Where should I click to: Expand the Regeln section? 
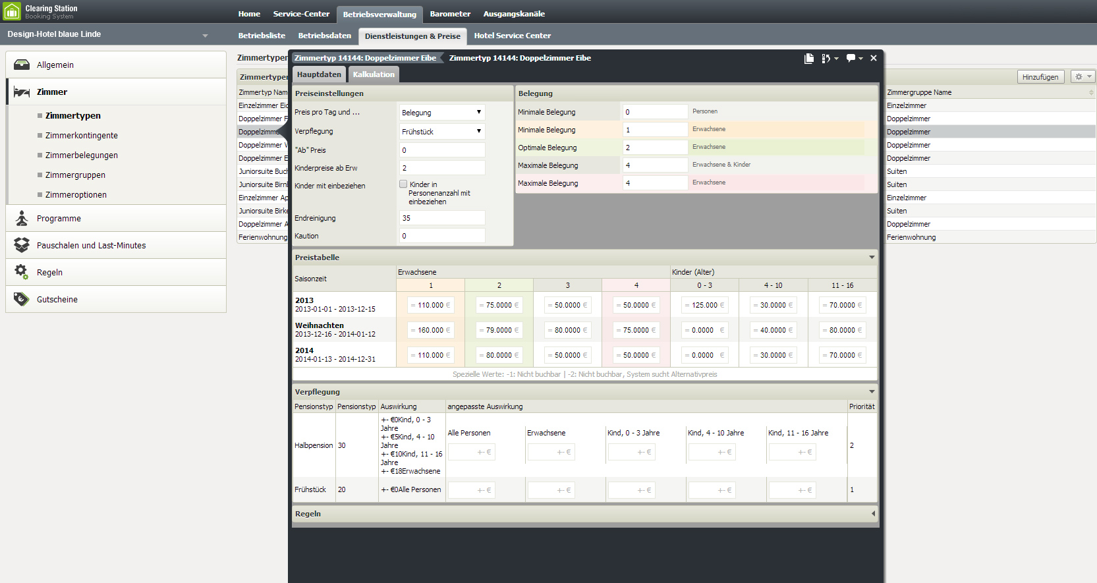coord(873,514)
